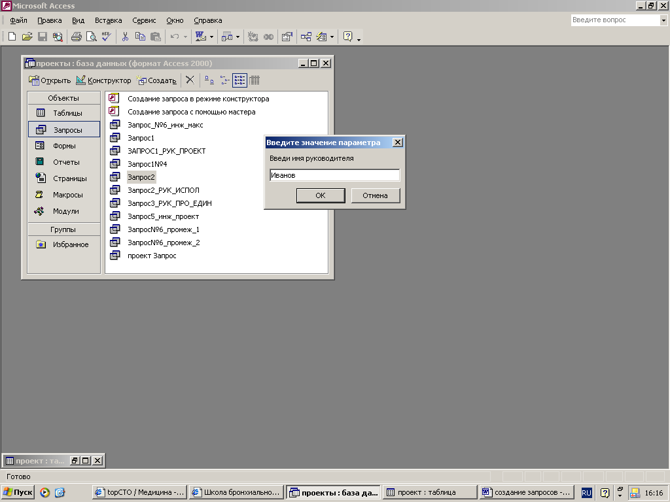The width and height of the screenshot is (670, 502).
Task: Select query Запрос5_инж_проект
Action: pyautogui.click(x=163, y=216)
